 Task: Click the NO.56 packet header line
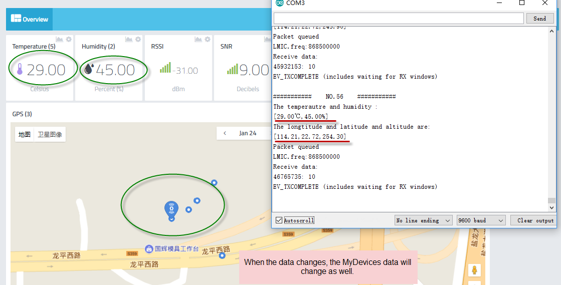pos(334,97)
